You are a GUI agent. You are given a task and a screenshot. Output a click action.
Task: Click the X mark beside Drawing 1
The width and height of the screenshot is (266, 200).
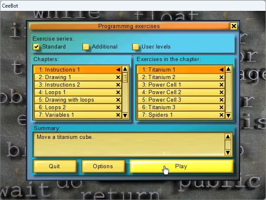click(118, 77)
